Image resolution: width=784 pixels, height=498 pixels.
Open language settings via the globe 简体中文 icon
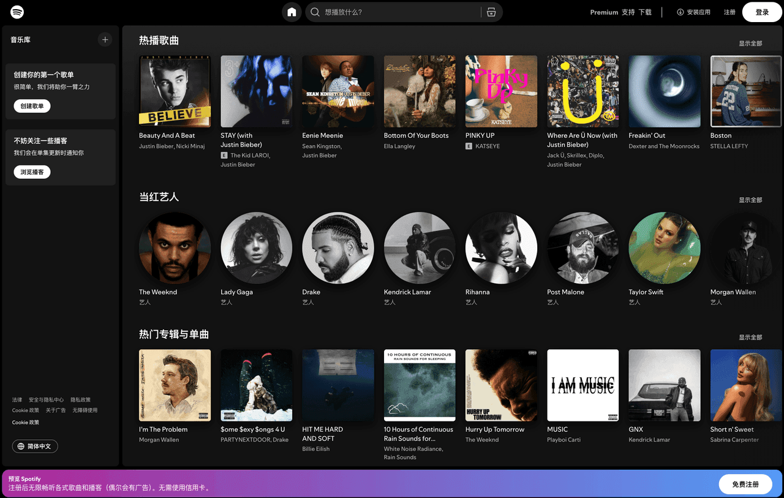coord(35,446)
